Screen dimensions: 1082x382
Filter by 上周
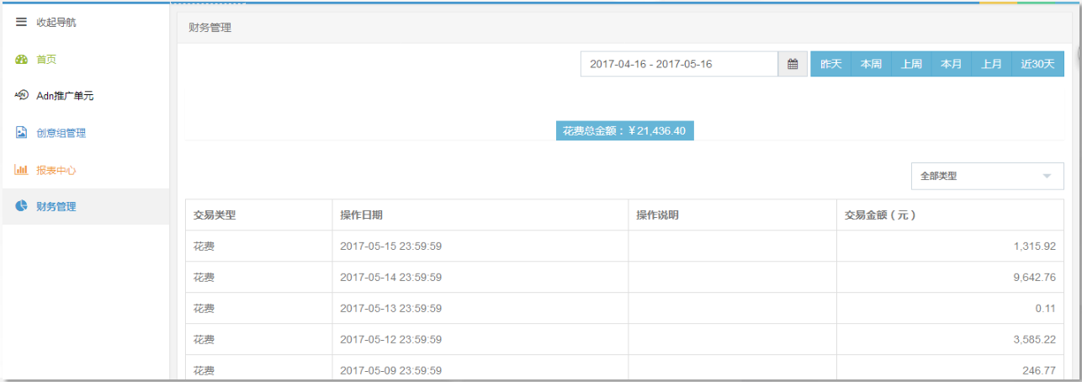(911, 64)
